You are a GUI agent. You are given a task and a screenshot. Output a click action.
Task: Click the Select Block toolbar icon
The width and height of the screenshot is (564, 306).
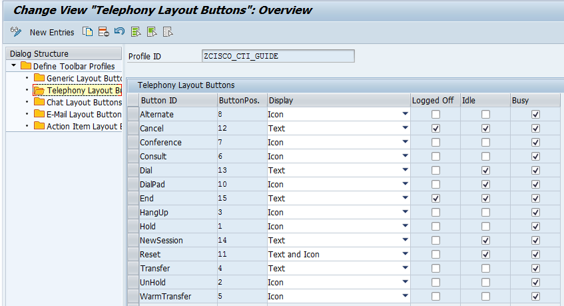152,32
